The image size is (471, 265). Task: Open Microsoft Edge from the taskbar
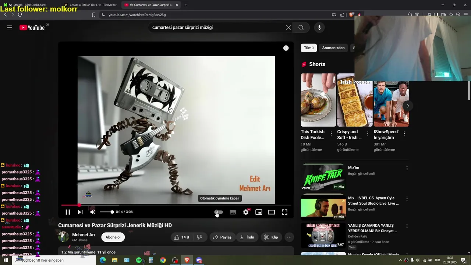(x=103, y=260)
